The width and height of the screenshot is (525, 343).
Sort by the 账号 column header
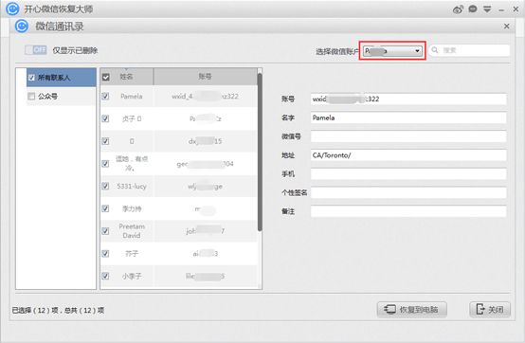coord(205,77)
